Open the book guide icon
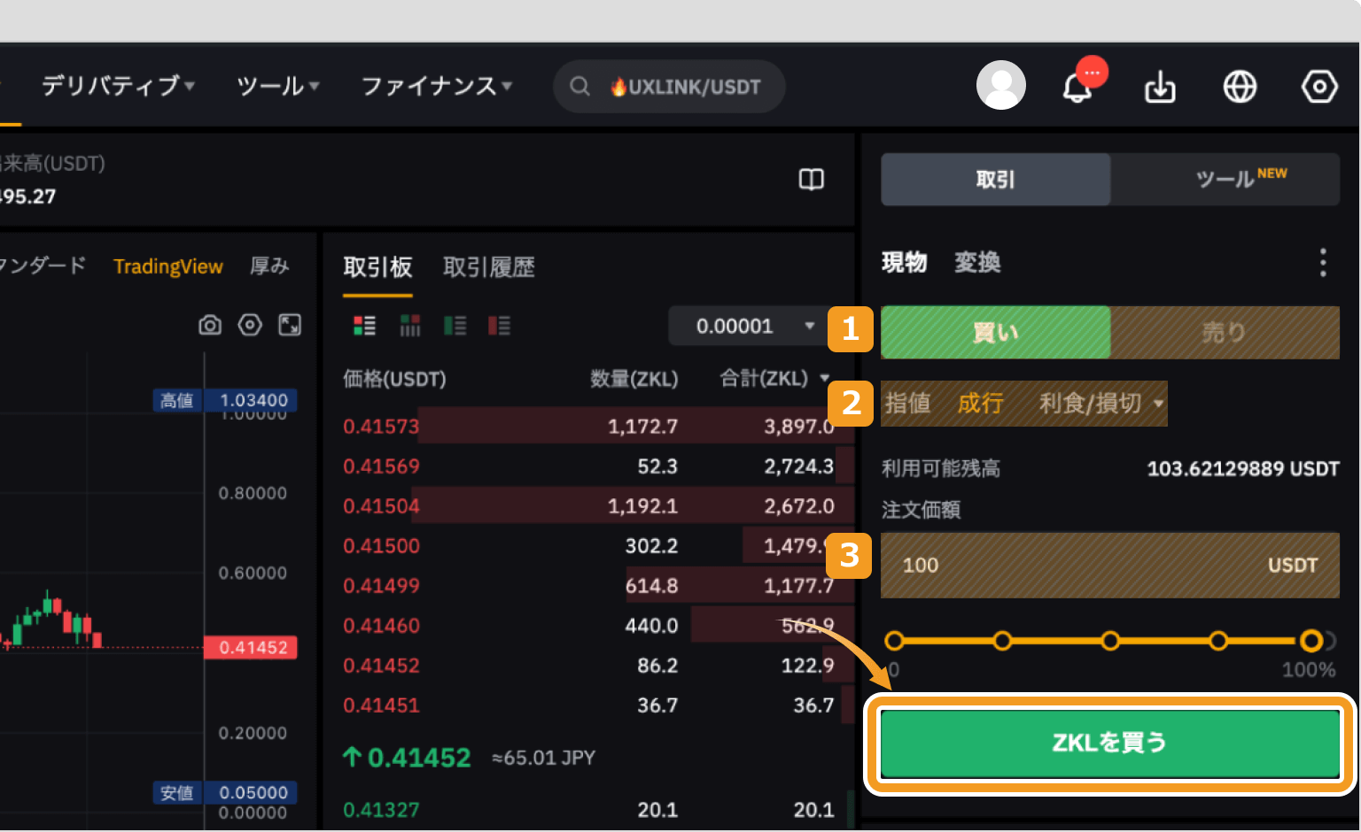This screenshot has height=832, width=1361. point(812,180)
